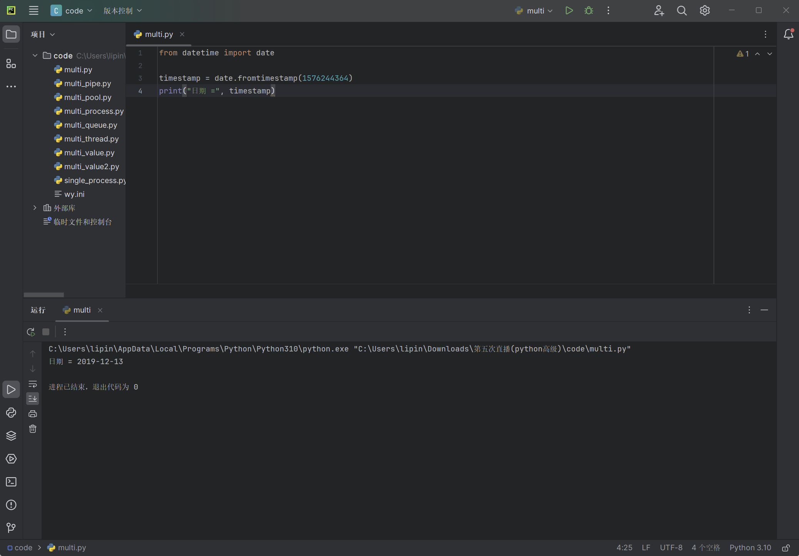The image size is (799, 556).
Task: Open Search Everywhere magnifier
Action: (x=682, y=11)
